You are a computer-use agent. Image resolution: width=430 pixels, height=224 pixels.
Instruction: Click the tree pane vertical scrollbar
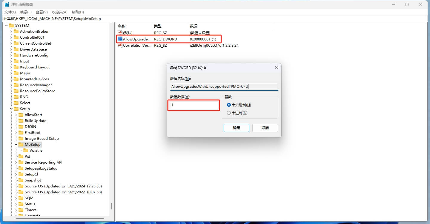[112, 206]
